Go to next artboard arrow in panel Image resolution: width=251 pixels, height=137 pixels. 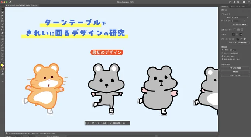245,21
